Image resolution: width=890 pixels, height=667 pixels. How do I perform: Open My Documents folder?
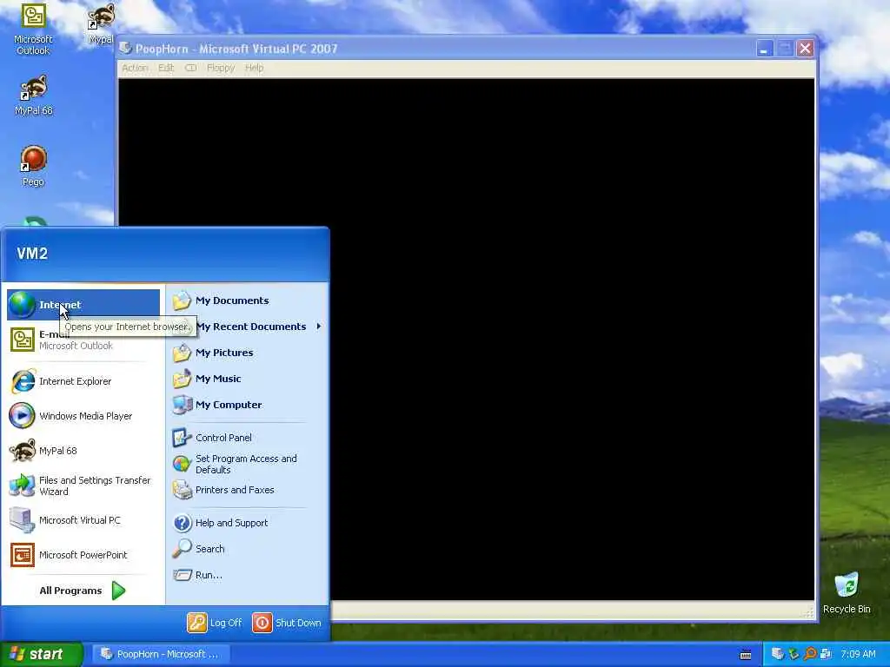pos(247,300)
